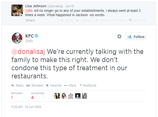The image size is (158, 117).
Task: Retweet Lisa Johnson's tweet
Action: 84,20
